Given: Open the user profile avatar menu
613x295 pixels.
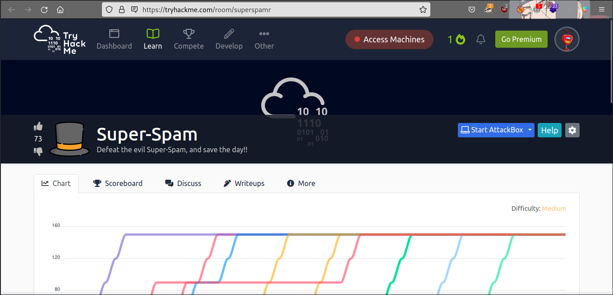Looking at the screenshot, I should click(x=567, y=40).
